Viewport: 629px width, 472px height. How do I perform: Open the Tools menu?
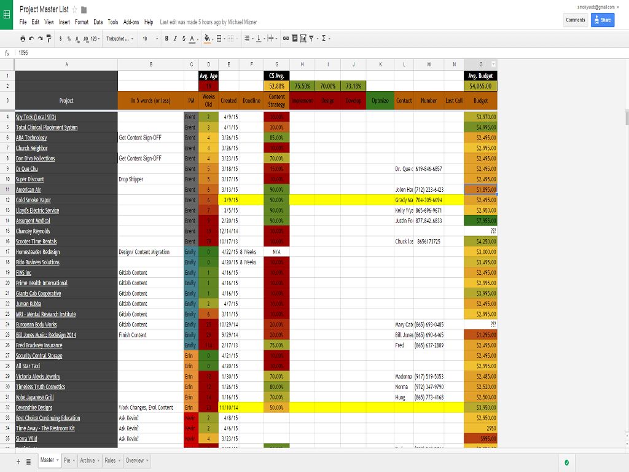(x=113, y=22)
